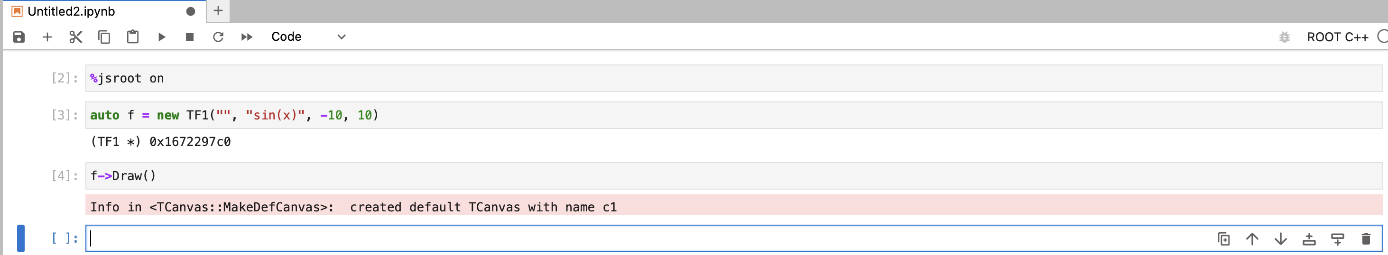
Task: Restart kernel and run all cells
Action: pyautogui.click(x=247, y=36)
